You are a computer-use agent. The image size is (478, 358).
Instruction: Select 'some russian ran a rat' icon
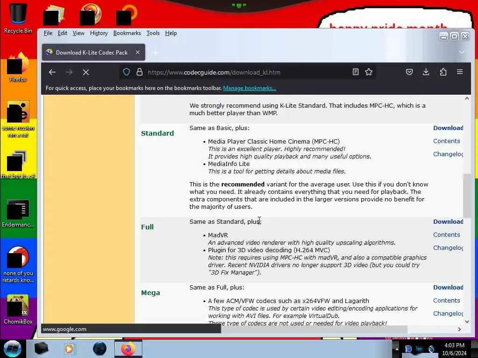(x=18, y=119)
